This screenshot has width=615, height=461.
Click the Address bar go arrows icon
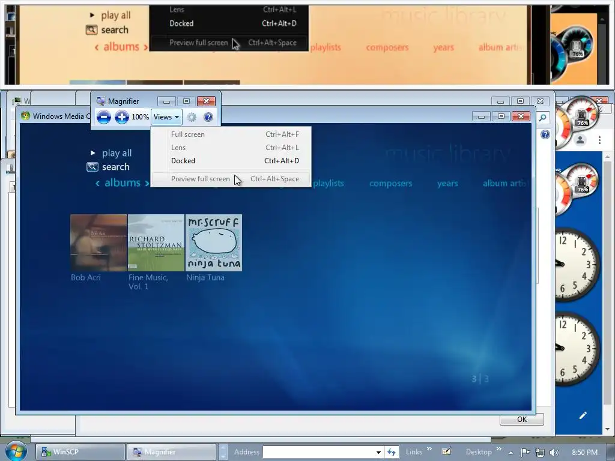(392, 452)
